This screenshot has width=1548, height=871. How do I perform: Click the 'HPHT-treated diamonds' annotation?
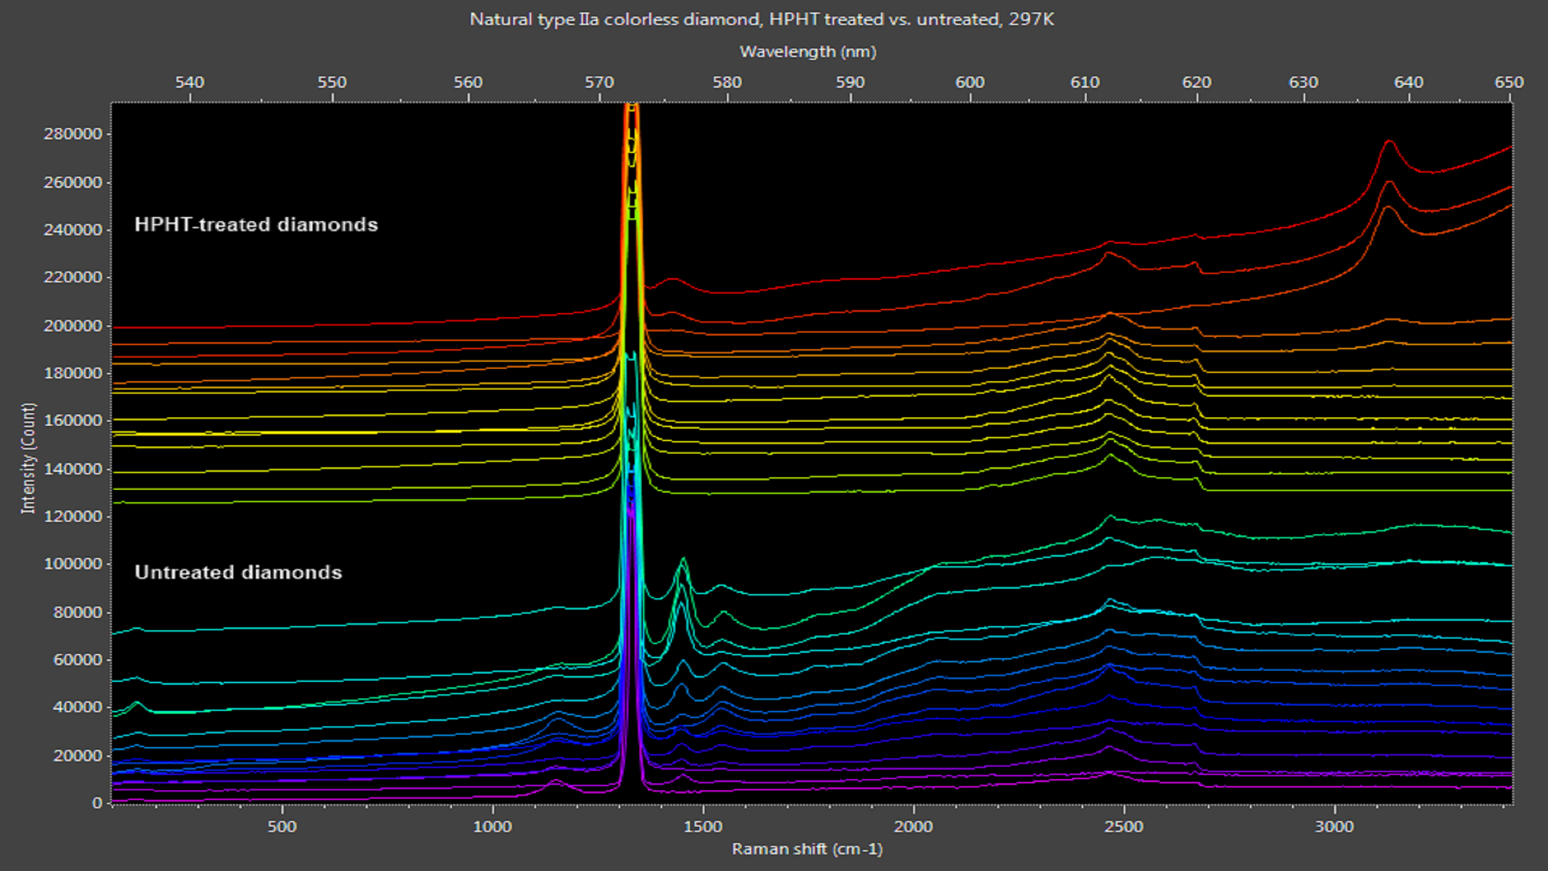(256, 225)
